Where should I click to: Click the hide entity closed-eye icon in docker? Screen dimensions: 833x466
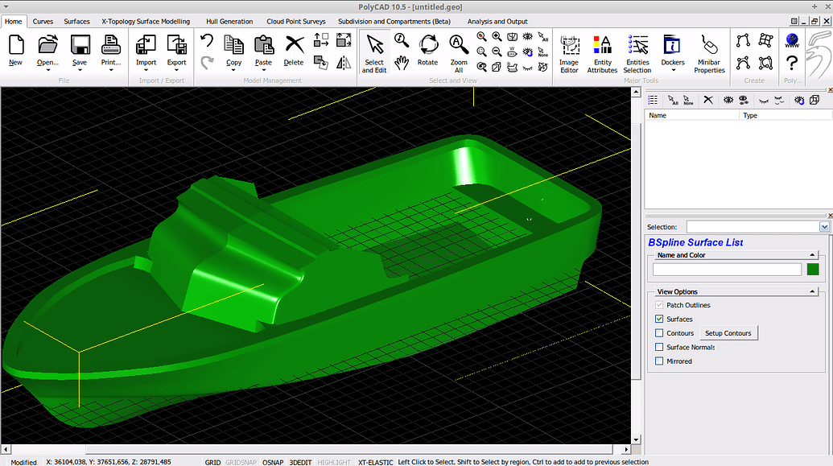[x=764, y=100]
